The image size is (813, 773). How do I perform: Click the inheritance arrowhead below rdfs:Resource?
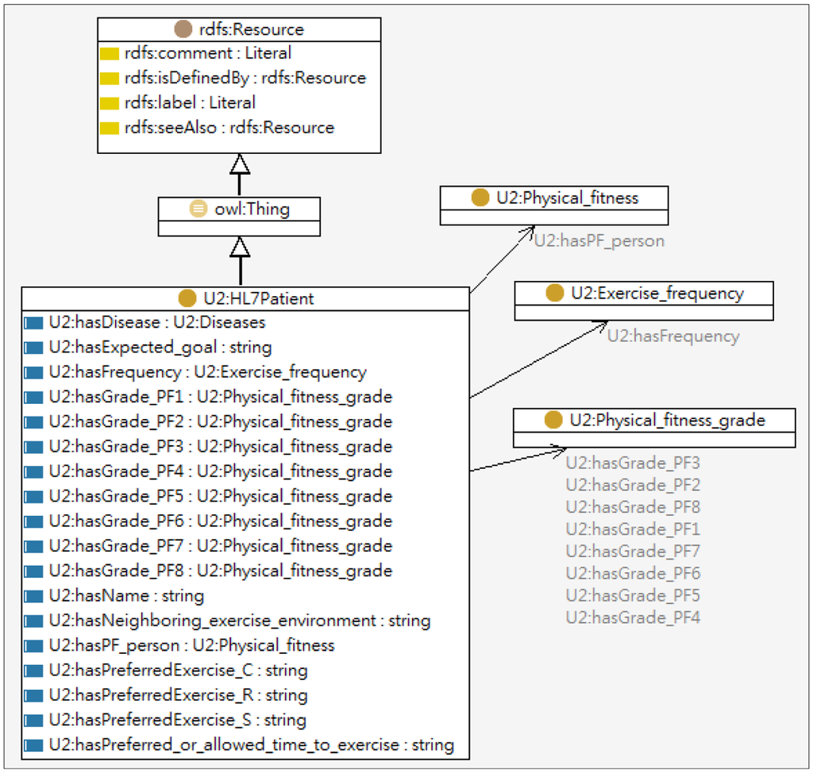(240, 164)
